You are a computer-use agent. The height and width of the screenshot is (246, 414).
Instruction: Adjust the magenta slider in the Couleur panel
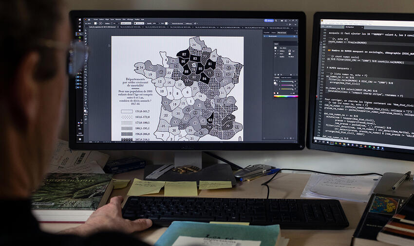tap(287, 85)
